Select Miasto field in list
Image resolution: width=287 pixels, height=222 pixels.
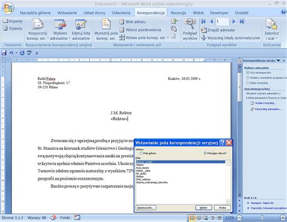click(180, 165)
